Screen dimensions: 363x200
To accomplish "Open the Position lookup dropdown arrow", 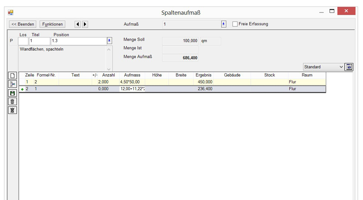I will coord(110,41).
